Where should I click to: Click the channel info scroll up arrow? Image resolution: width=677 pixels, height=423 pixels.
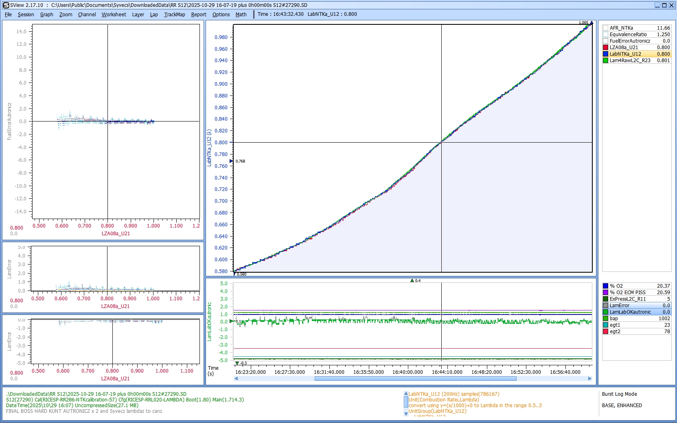406,394
